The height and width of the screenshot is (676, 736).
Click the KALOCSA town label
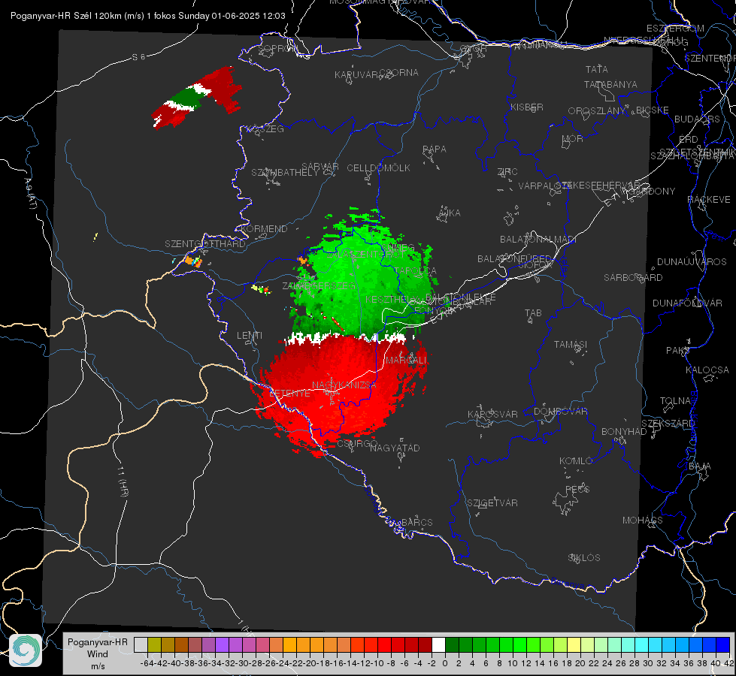point(707,370)
